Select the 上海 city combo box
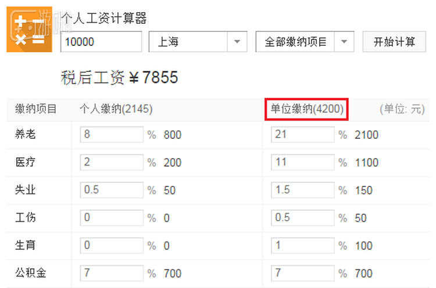 tap(188, 42)
